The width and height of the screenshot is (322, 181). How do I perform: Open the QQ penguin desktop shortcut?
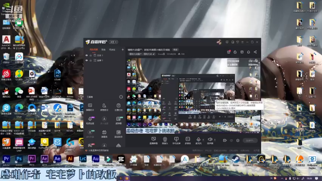(6, 93)
